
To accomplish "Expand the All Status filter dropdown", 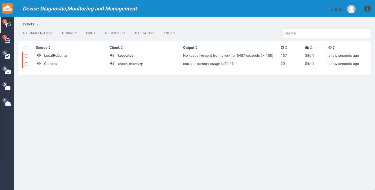I will coord(144,33).
